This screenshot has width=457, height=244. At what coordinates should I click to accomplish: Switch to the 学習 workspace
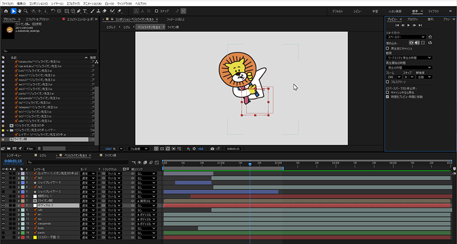pos(374,11)
